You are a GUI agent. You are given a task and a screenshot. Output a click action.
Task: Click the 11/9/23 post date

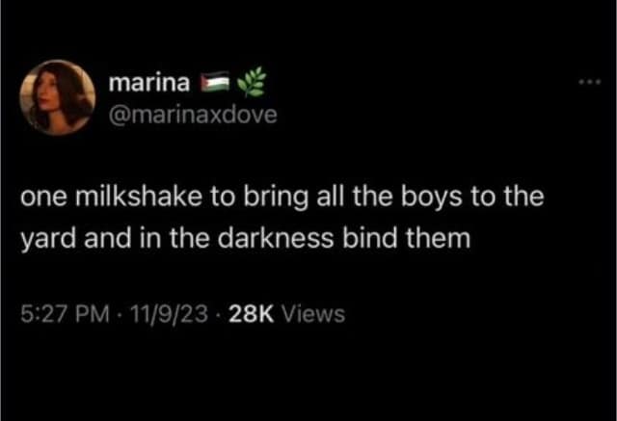169,314
